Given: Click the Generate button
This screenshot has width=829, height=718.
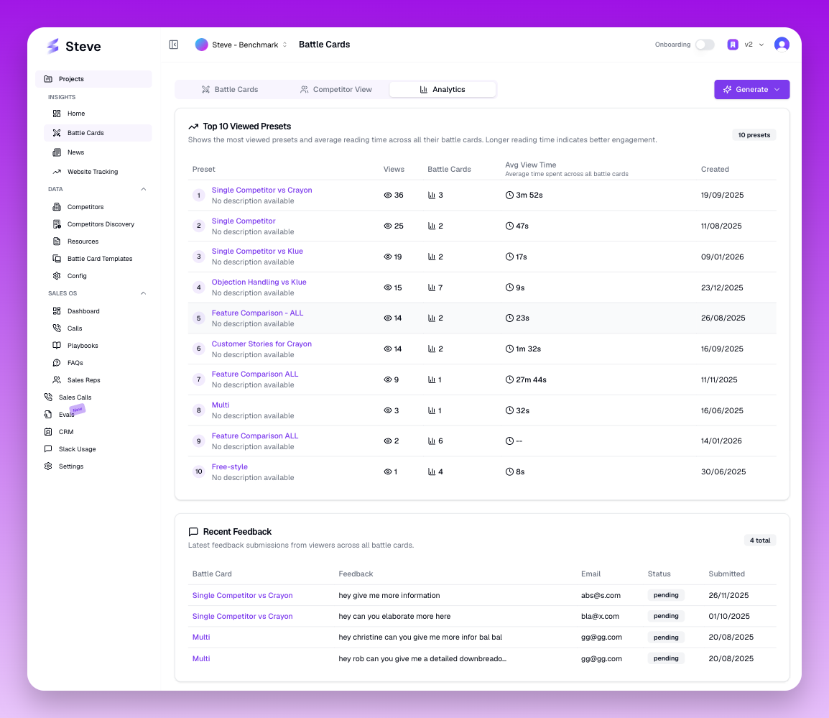Looking at the screenshot, I should [751, 90].
